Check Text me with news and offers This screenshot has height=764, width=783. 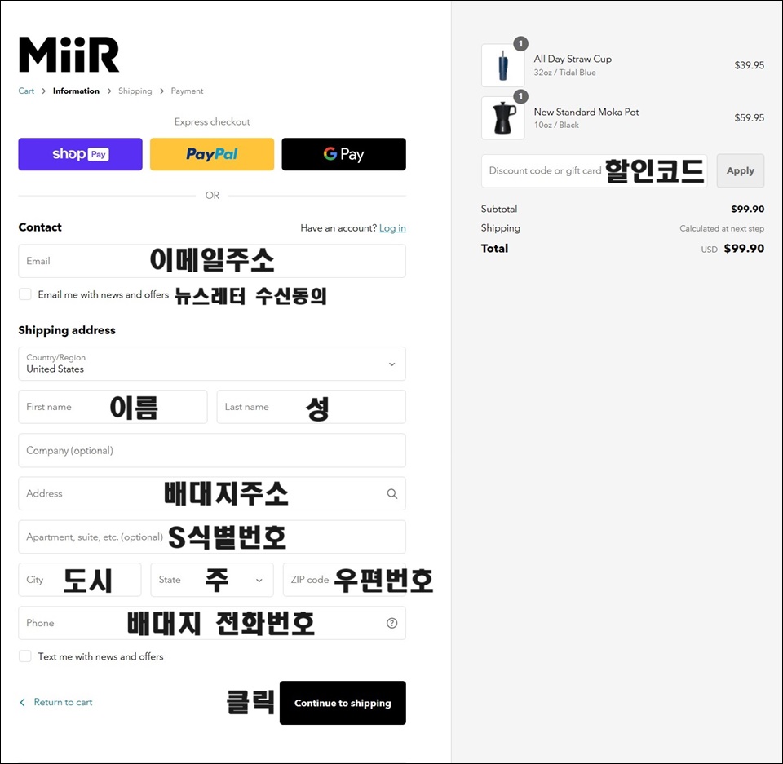click(25, 656)
